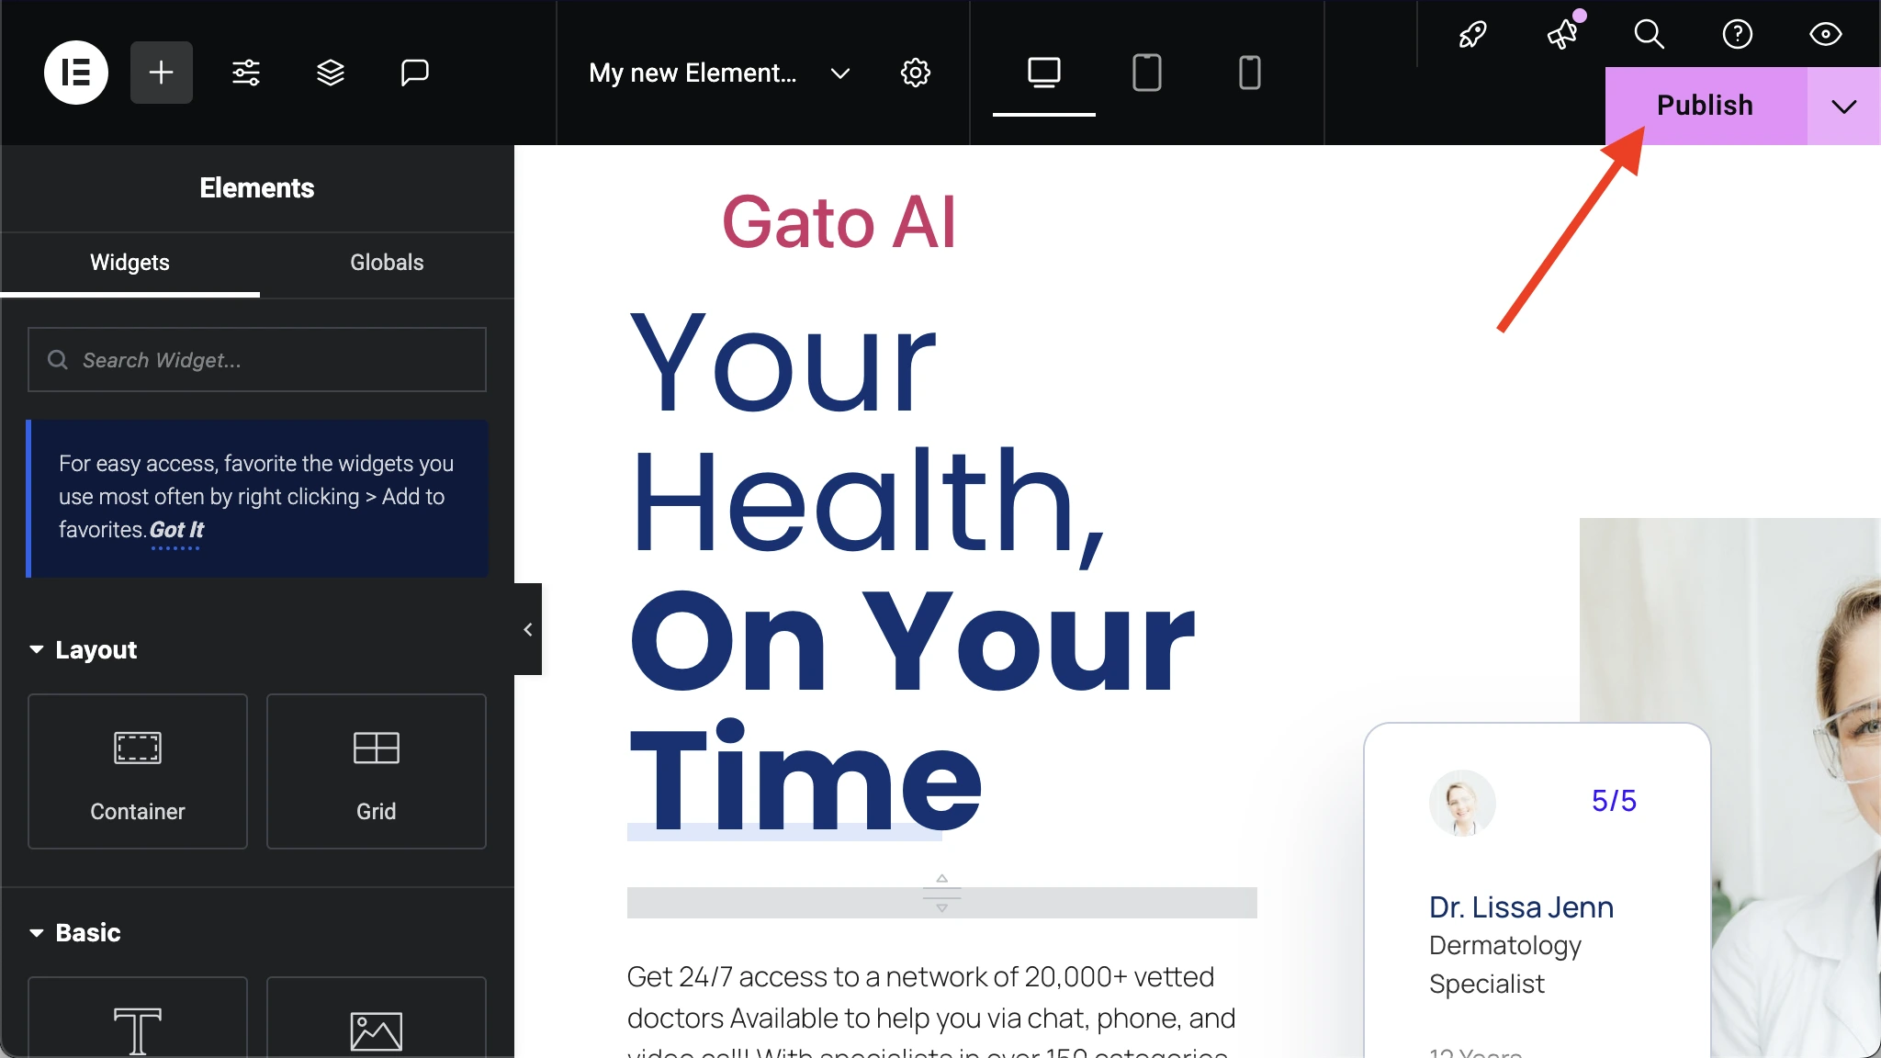Screen dimensions: 1881x1058
Task: Select the tablet responsive view
Action: click(1146, 73)
